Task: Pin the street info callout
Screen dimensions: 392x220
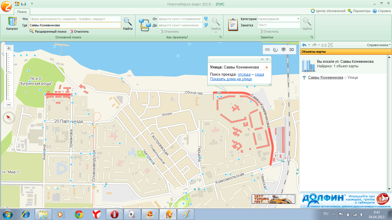Action: click(x=262, y=59)
